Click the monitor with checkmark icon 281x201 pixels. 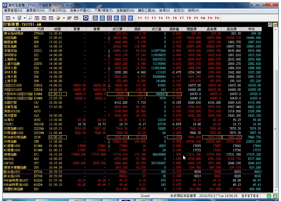coord(19,18)
